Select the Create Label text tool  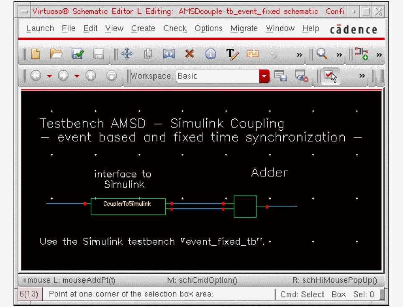(x=232, y=54)
